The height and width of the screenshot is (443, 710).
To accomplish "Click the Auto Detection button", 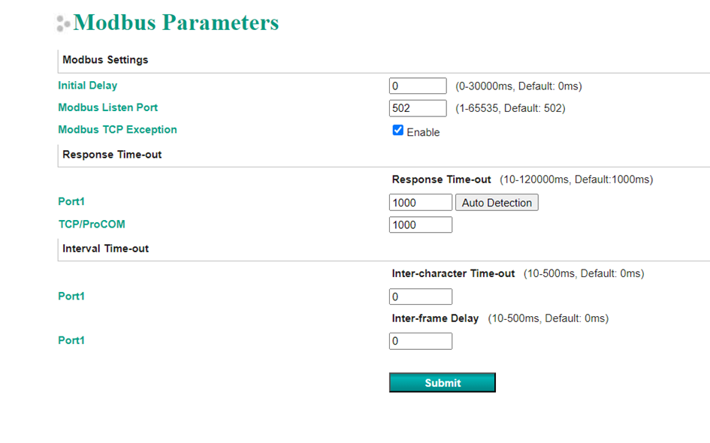I will click(x=497, y=203).
